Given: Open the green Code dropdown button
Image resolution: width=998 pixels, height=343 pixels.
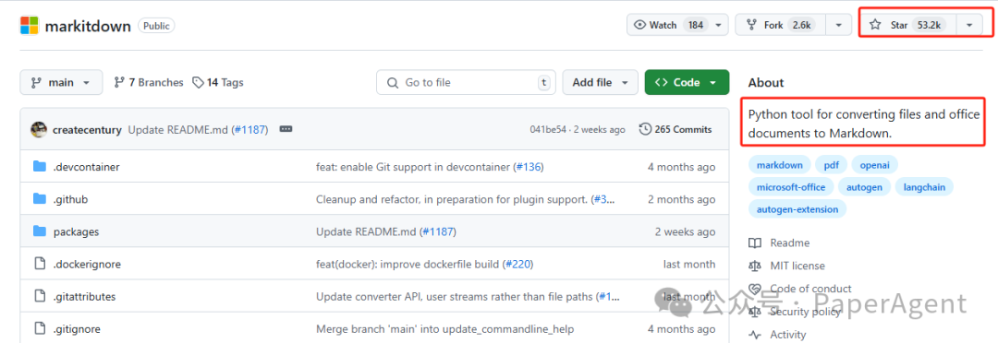Looking at the screenshot, I should (x=687, y=83).
